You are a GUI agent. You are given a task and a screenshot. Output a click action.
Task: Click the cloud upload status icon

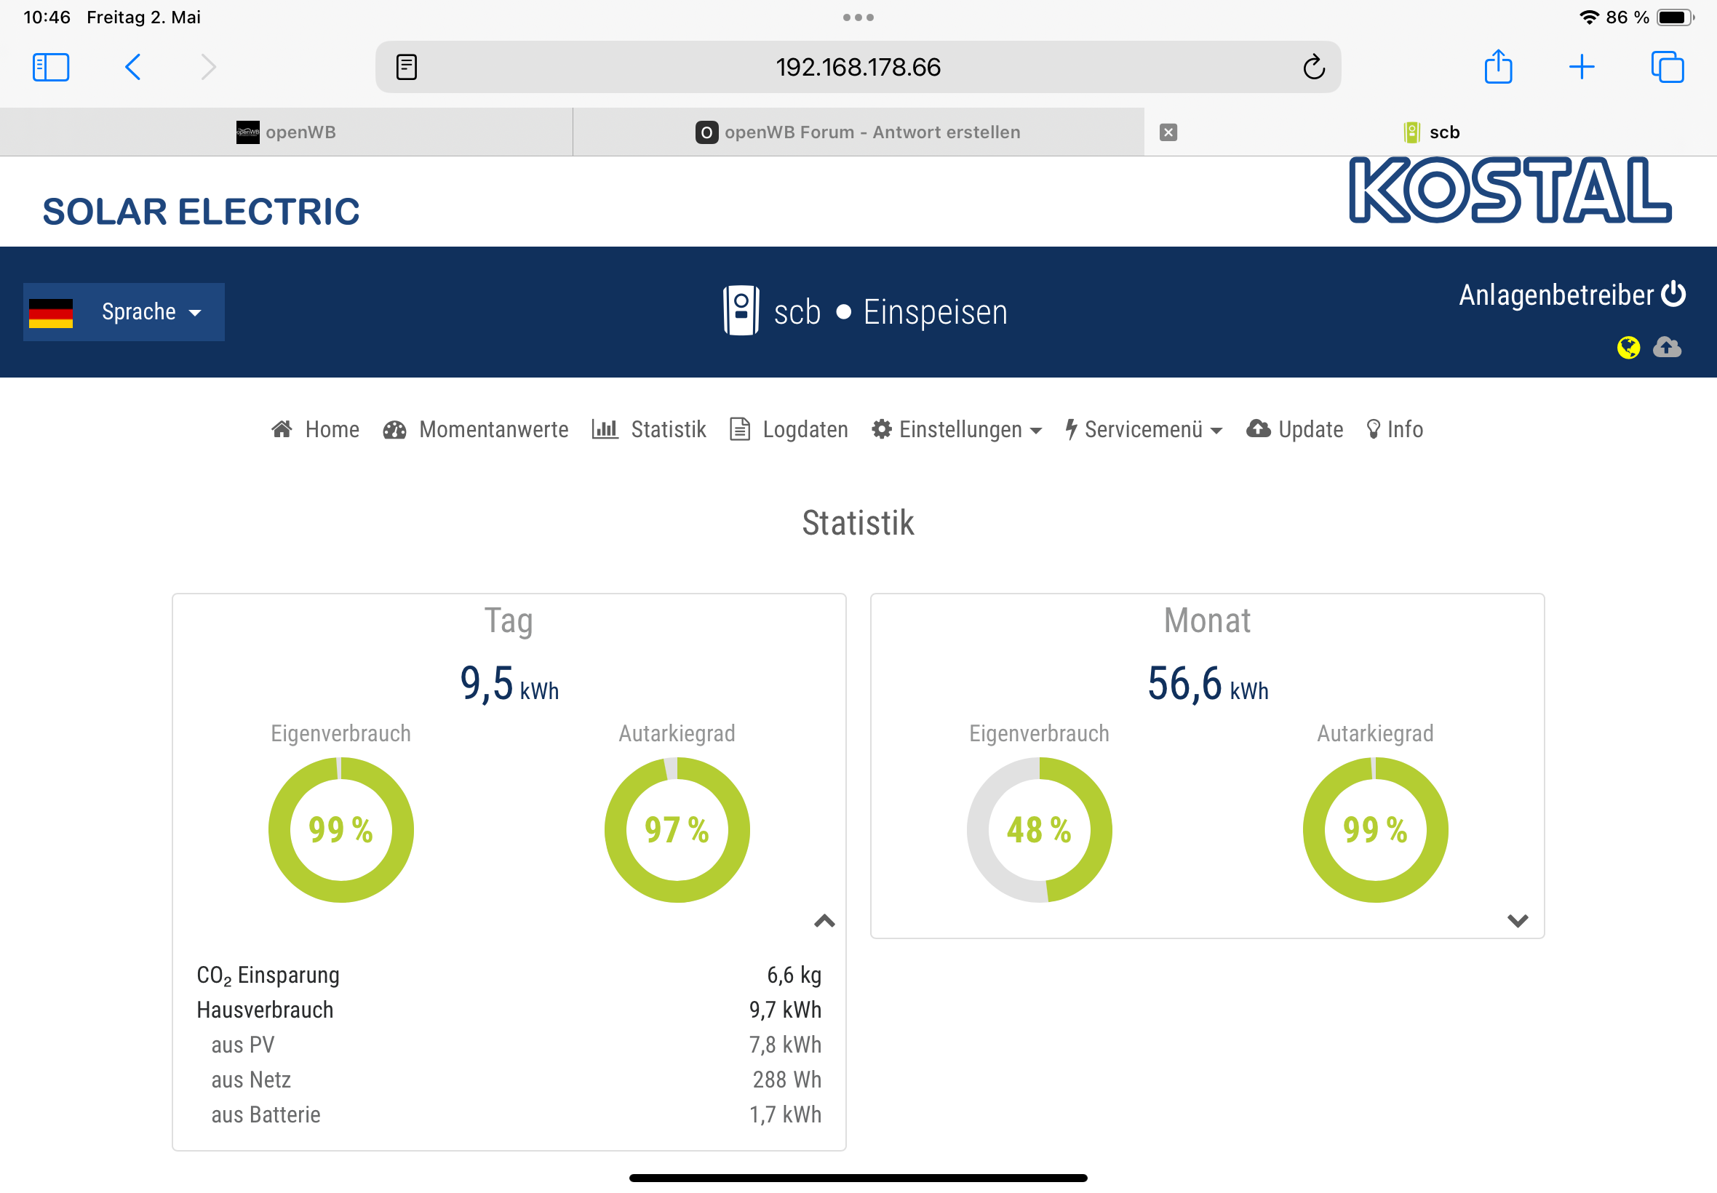[1667, 347]
